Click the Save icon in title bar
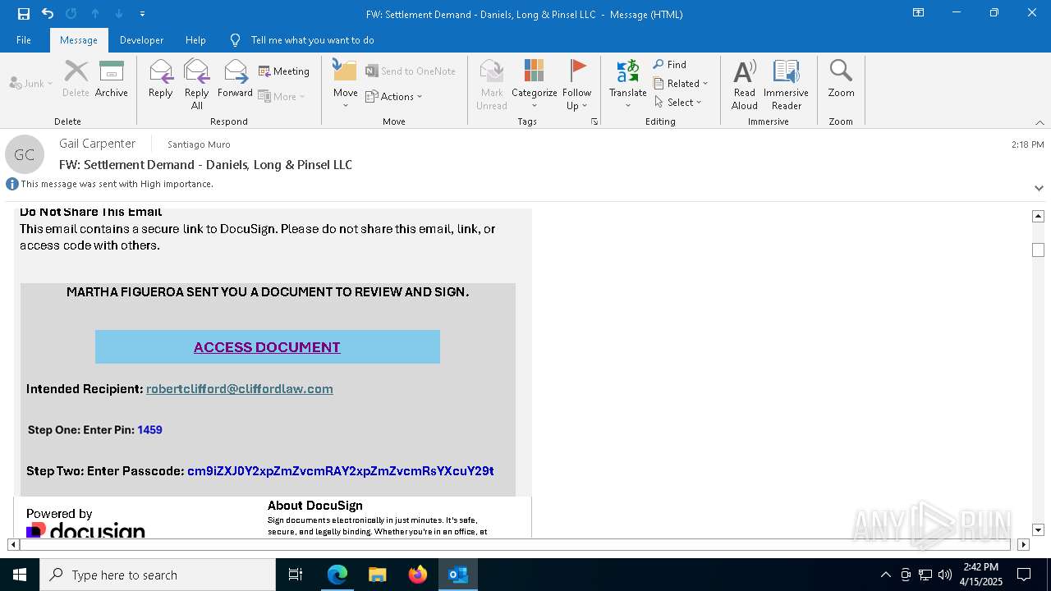Screen dimensions: 1051x591 pos(23,13)
